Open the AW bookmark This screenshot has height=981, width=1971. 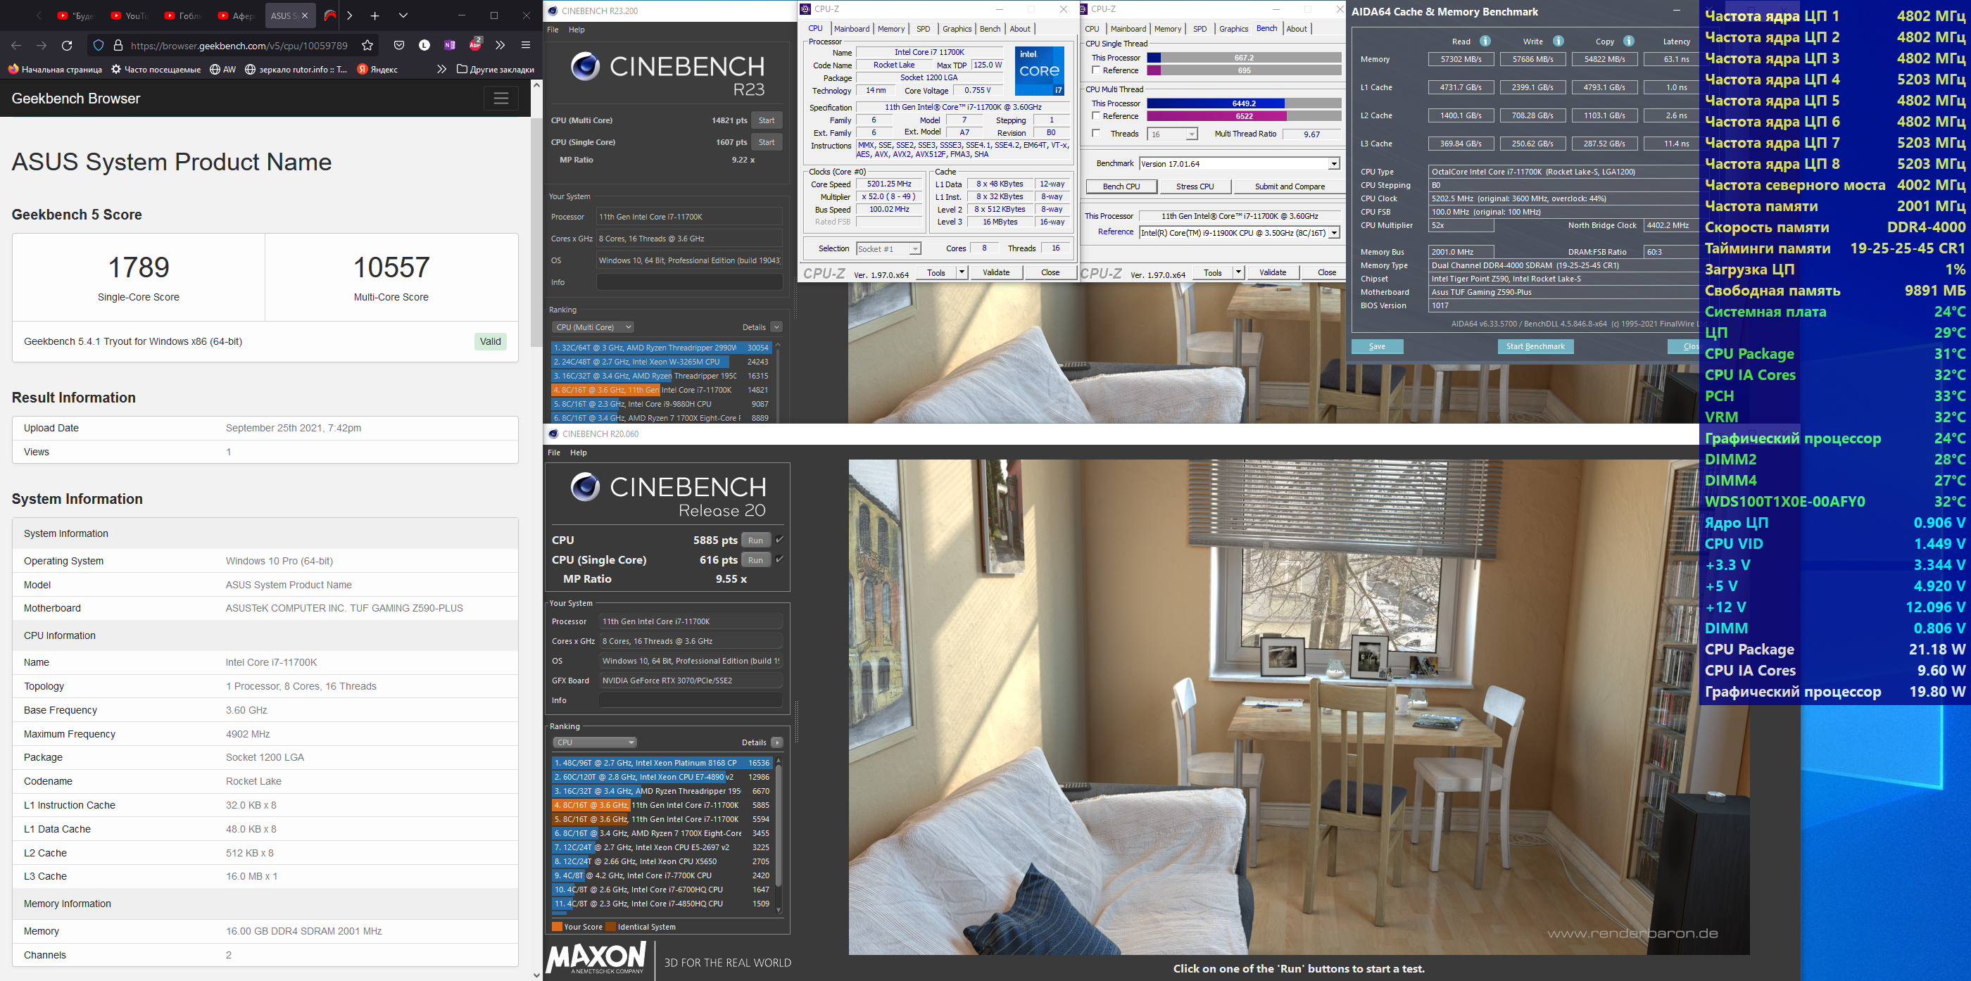tap(222, 70)
